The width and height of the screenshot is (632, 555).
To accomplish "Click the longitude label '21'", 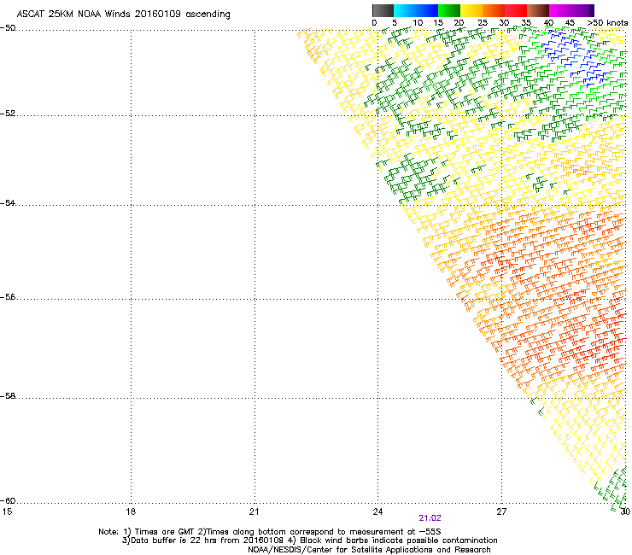I will (x=254, y=511).
